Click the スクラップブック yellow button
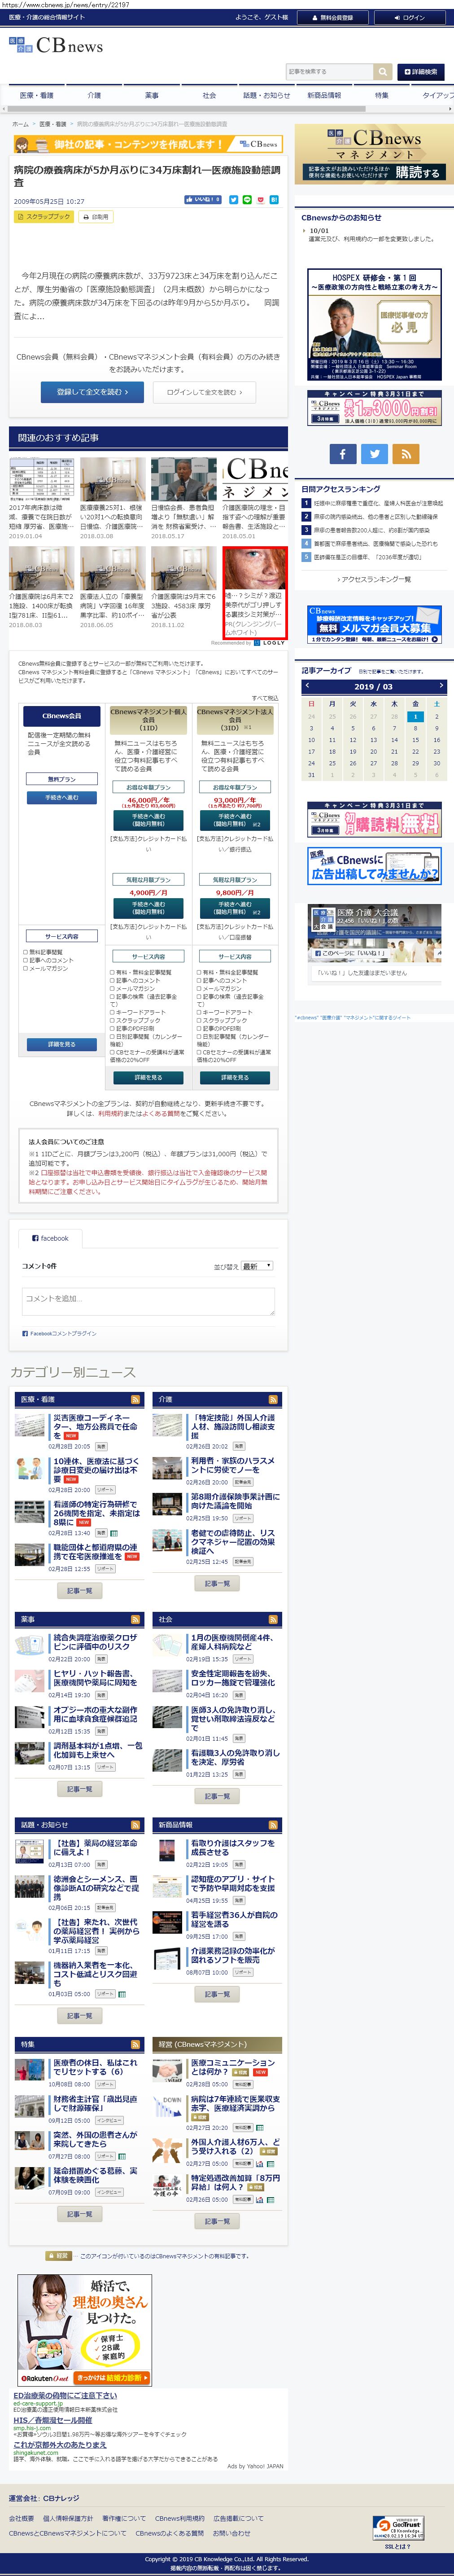This screenshot has height=2576, width=454. 44,217
